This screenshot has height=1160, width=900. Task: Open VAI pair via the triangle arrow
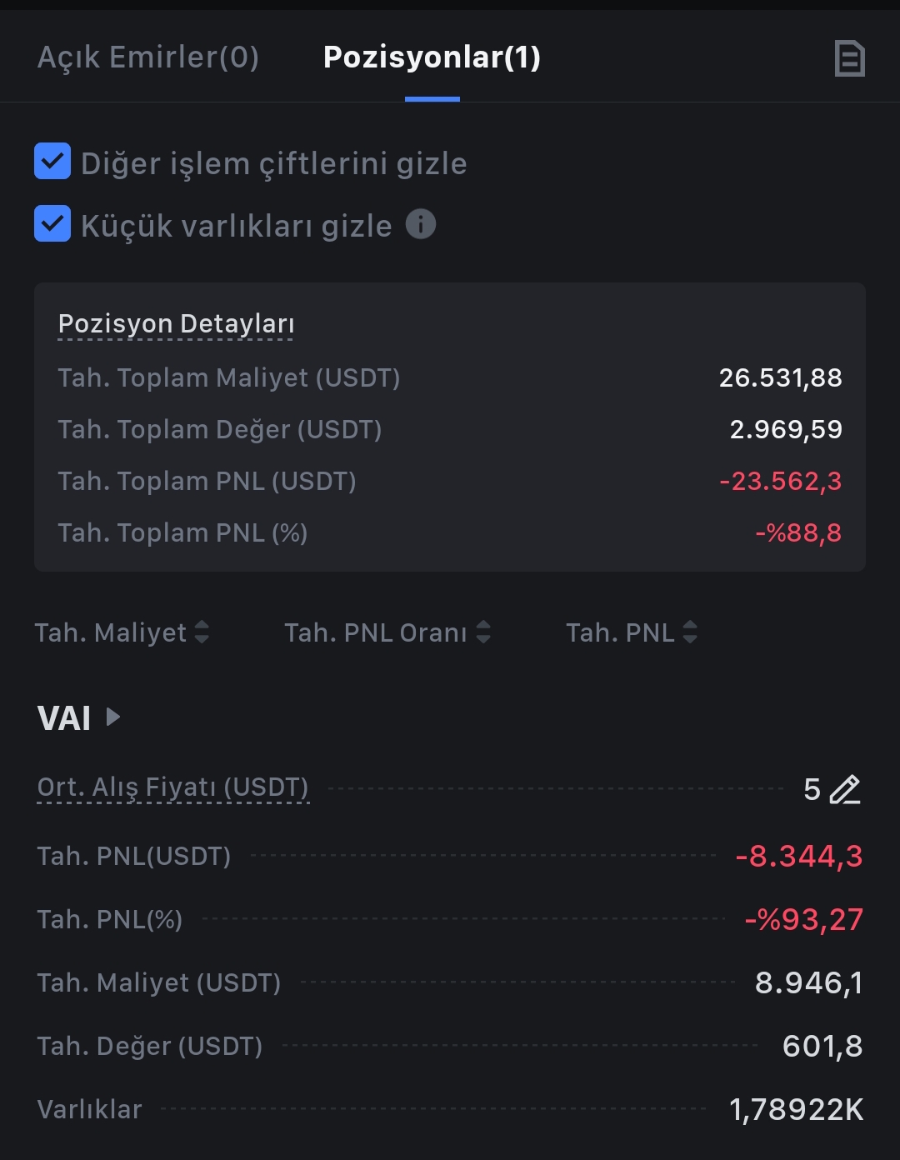[114, 717]
